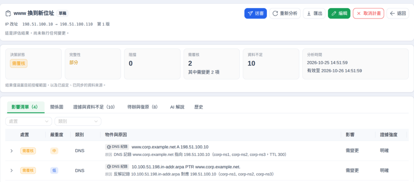Click the download icon on 匯出
414x182 pixels.
click(x=309, y=13)
